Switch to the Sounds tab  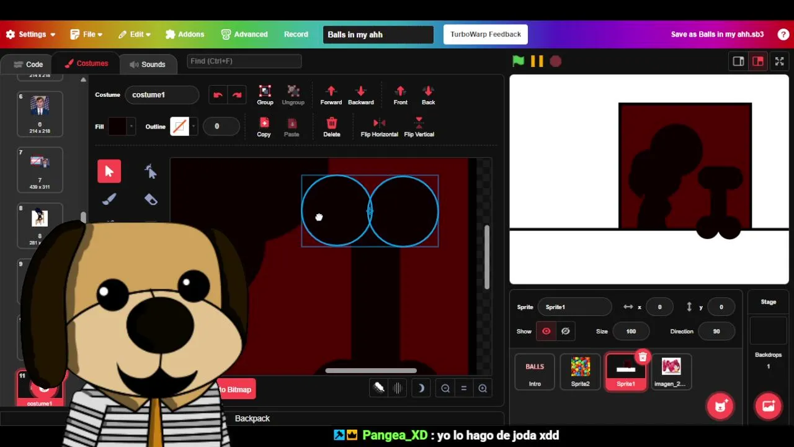pos(148,64)
